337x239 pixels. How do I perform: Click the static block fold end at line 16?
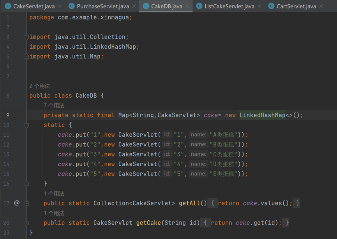click(26, 184)
